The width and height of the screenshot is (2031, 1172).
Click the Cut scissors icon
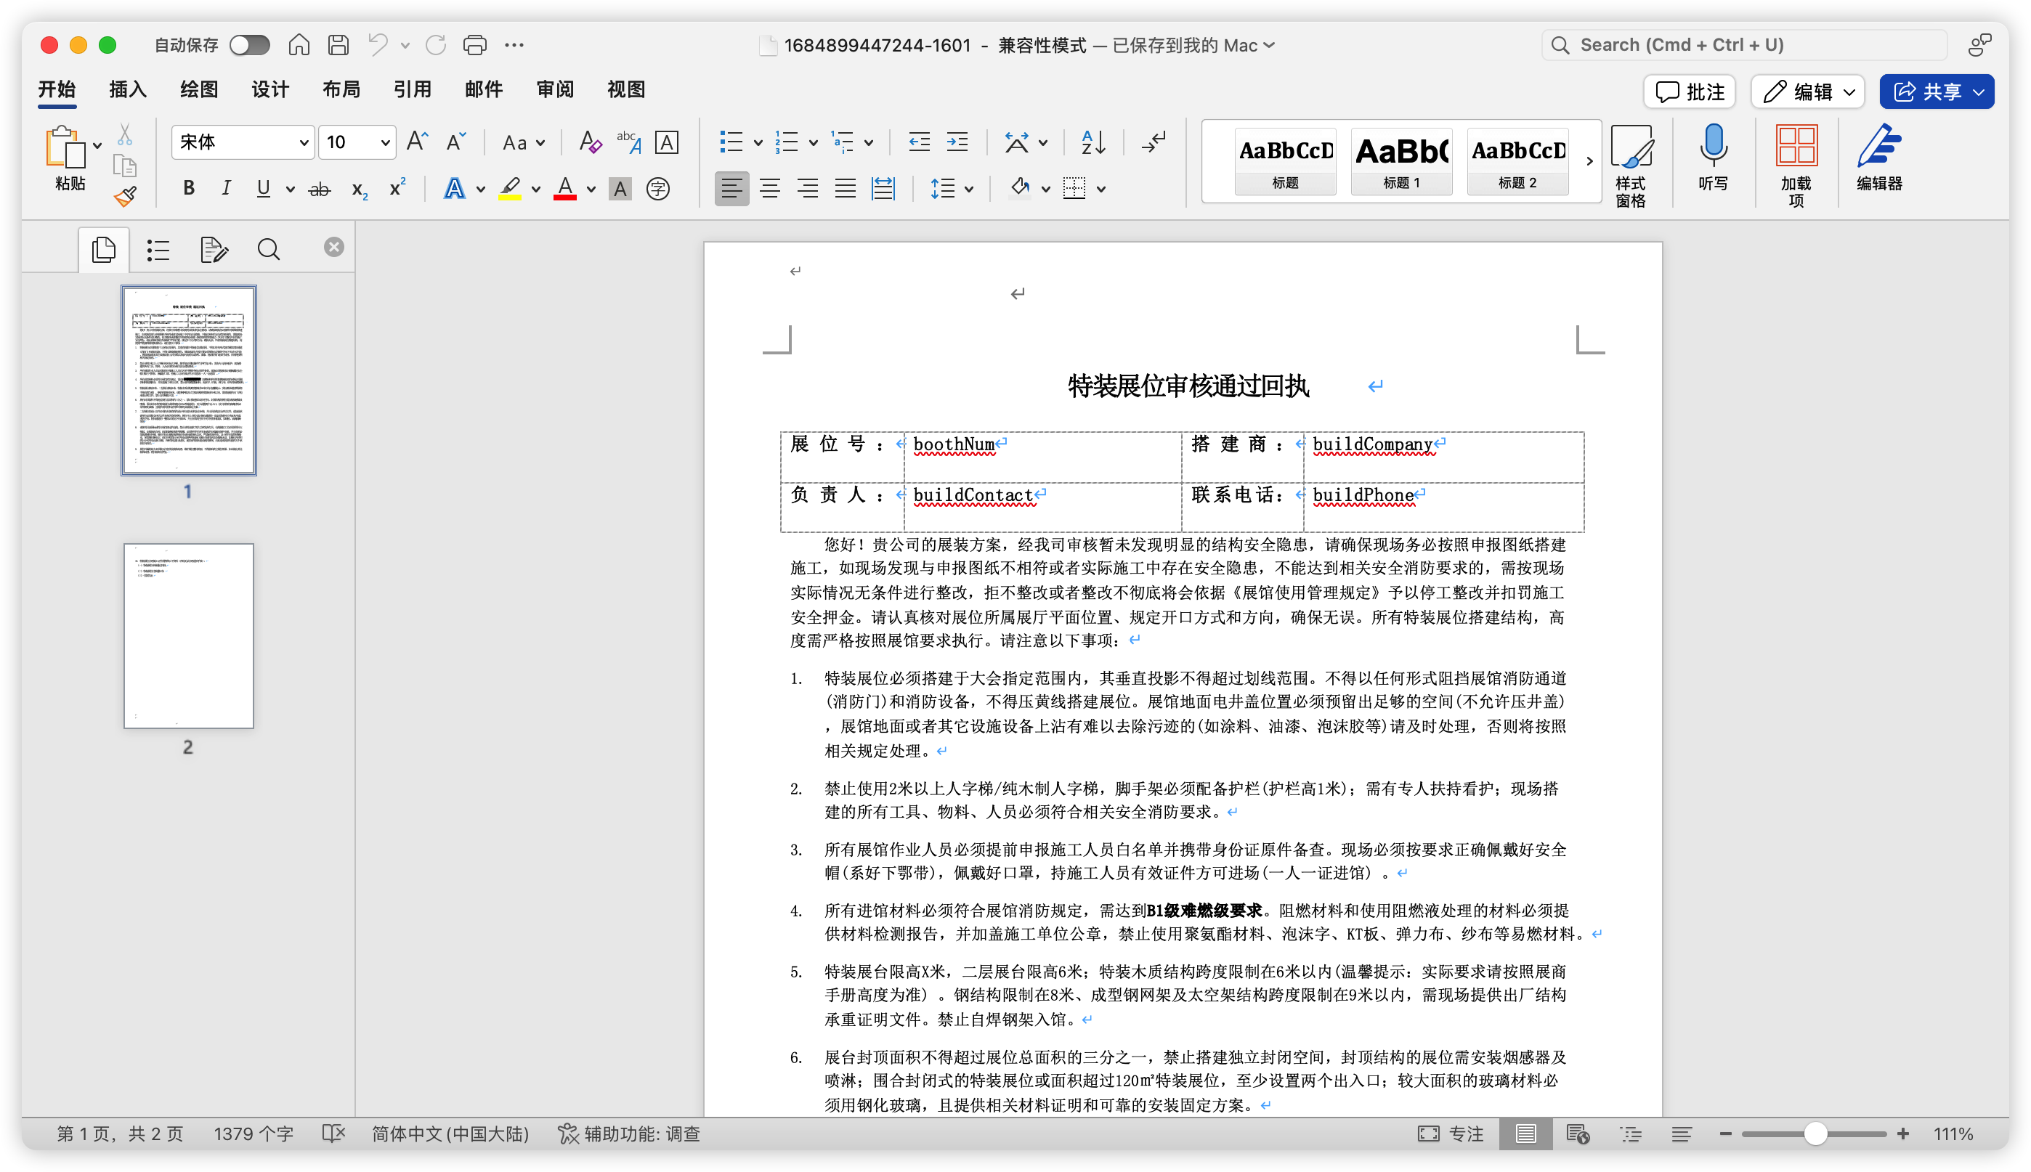(125, 134)
